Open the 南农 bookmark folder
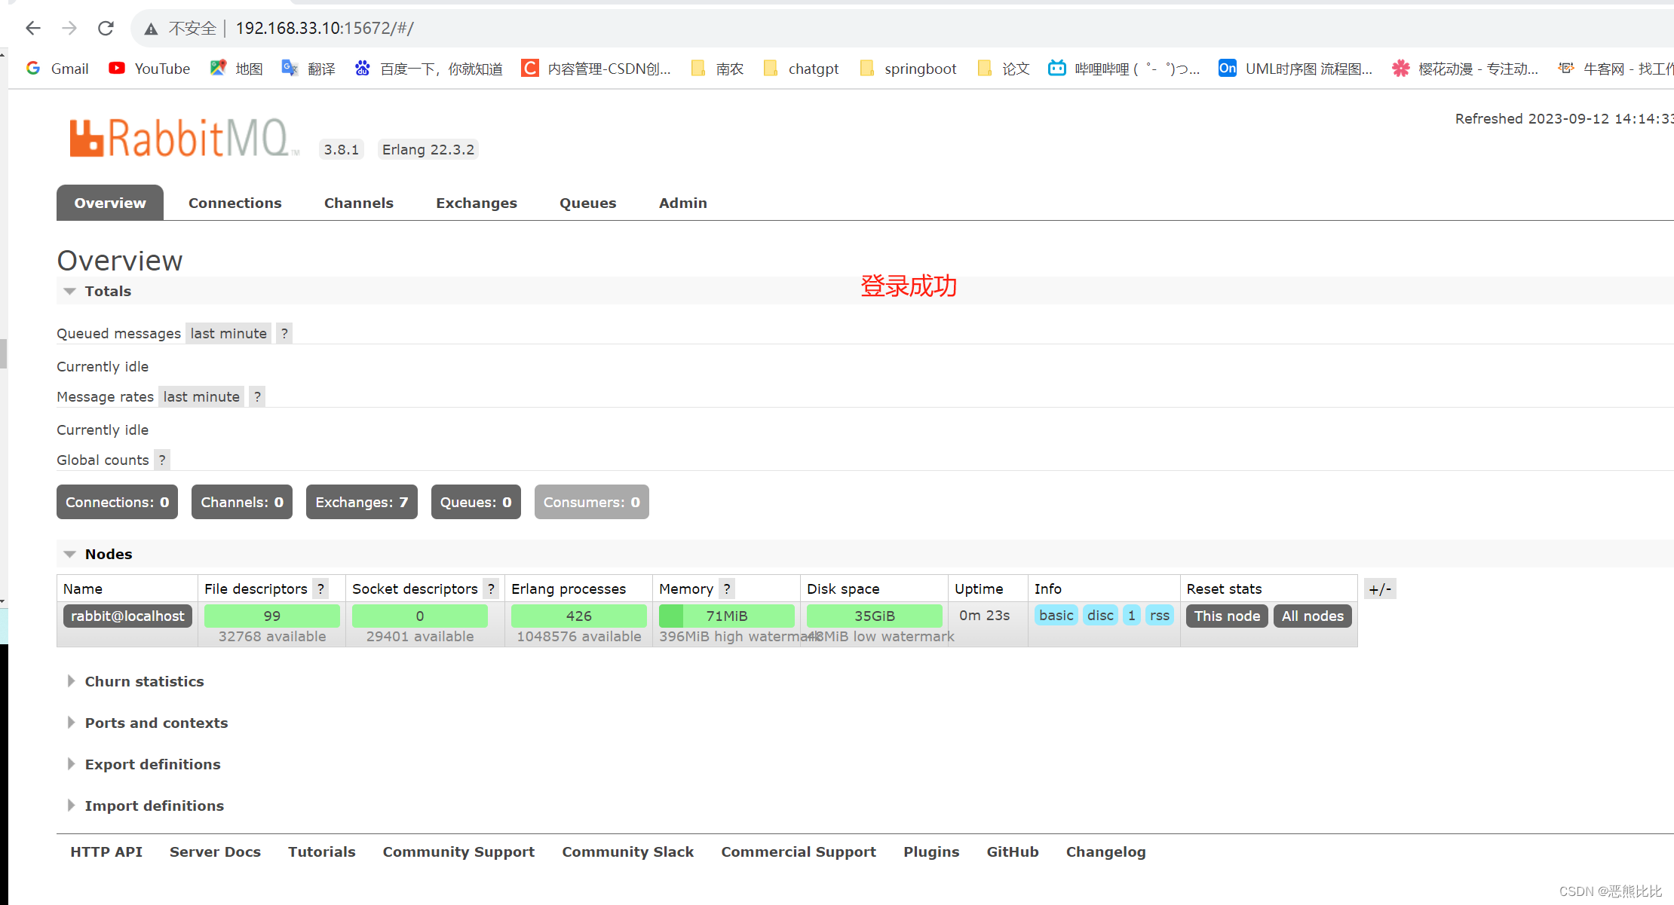This screenshot has width=1674, height=905. click(717, 69)
